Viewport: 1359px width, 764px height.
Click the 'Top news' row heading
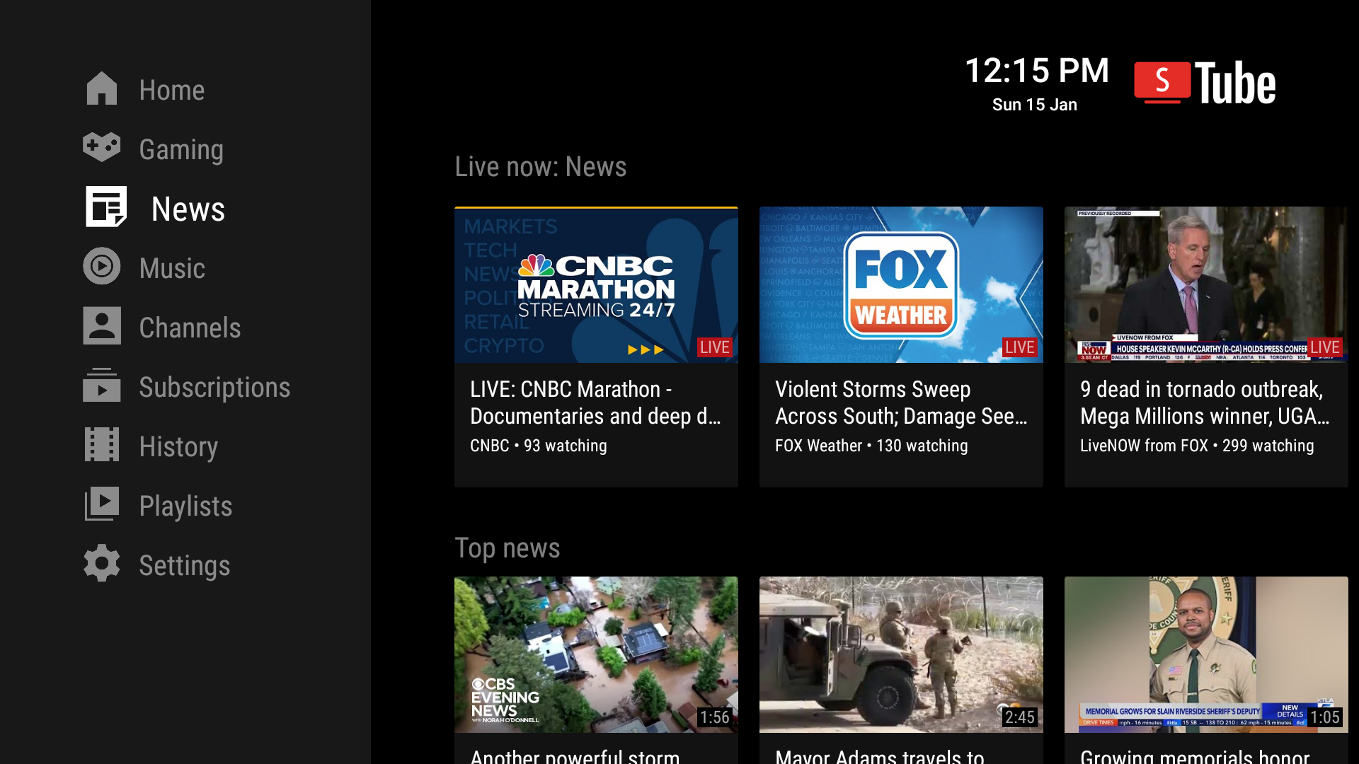(x=508, y=548)
